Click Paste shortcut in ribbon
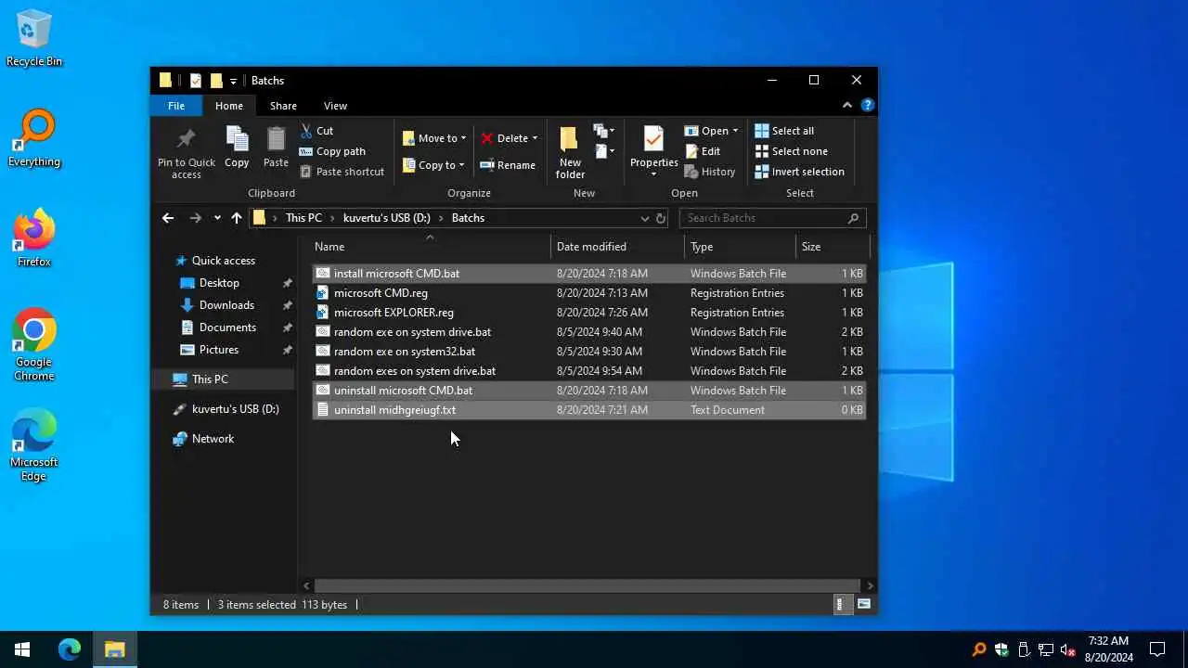The width and height of the screenshot is (1188, 668). (x=342, y=172)
